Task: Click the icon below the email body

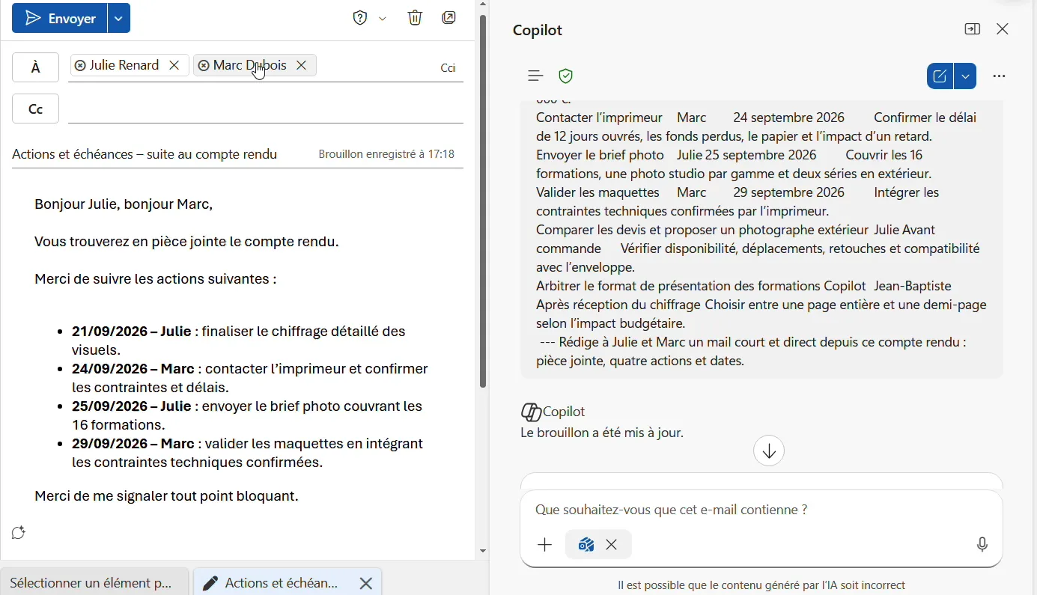Action: coord(19,533)
